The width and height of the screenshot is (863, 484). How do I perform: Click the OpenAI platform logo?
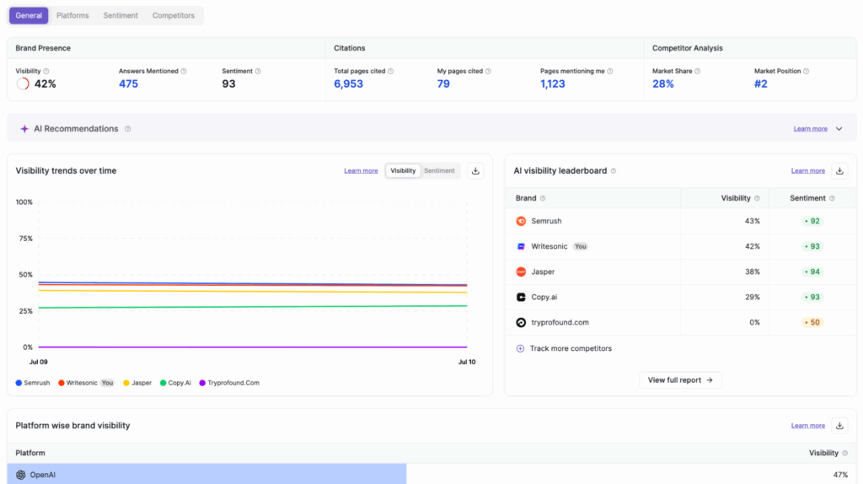tap(21, 475)
